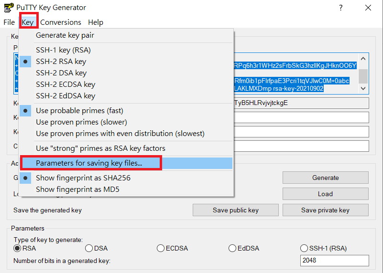Select Show fingerprint as MD5
Screen dimensions: 383x273
pyautogui.click(x=126, y=189)
